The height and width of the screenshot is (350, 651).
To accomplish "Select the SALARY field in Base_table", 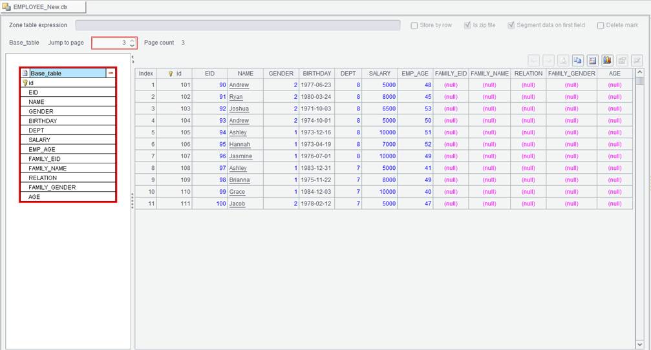I will [x=68, y=139].
